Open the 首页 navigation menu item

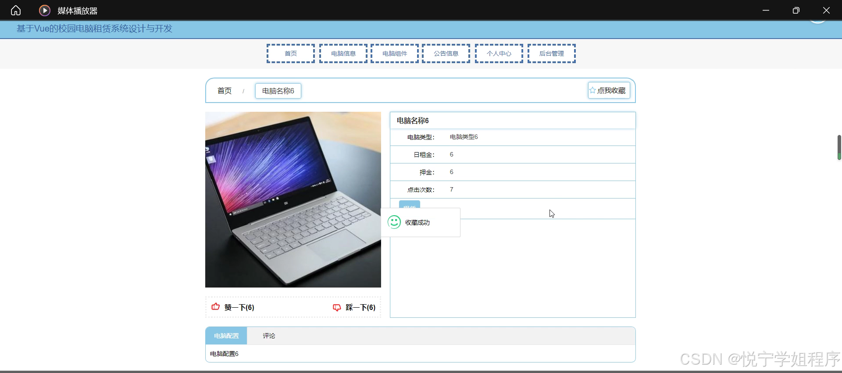point(291,53)
